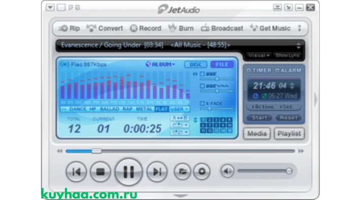
Task: Click the timer value stepper arrows
Action: 292,86
